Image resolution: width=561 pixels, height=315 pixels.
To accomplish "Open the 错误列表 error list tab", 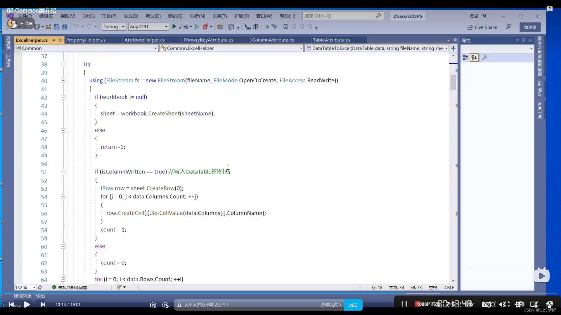I will tap(22, 296).
